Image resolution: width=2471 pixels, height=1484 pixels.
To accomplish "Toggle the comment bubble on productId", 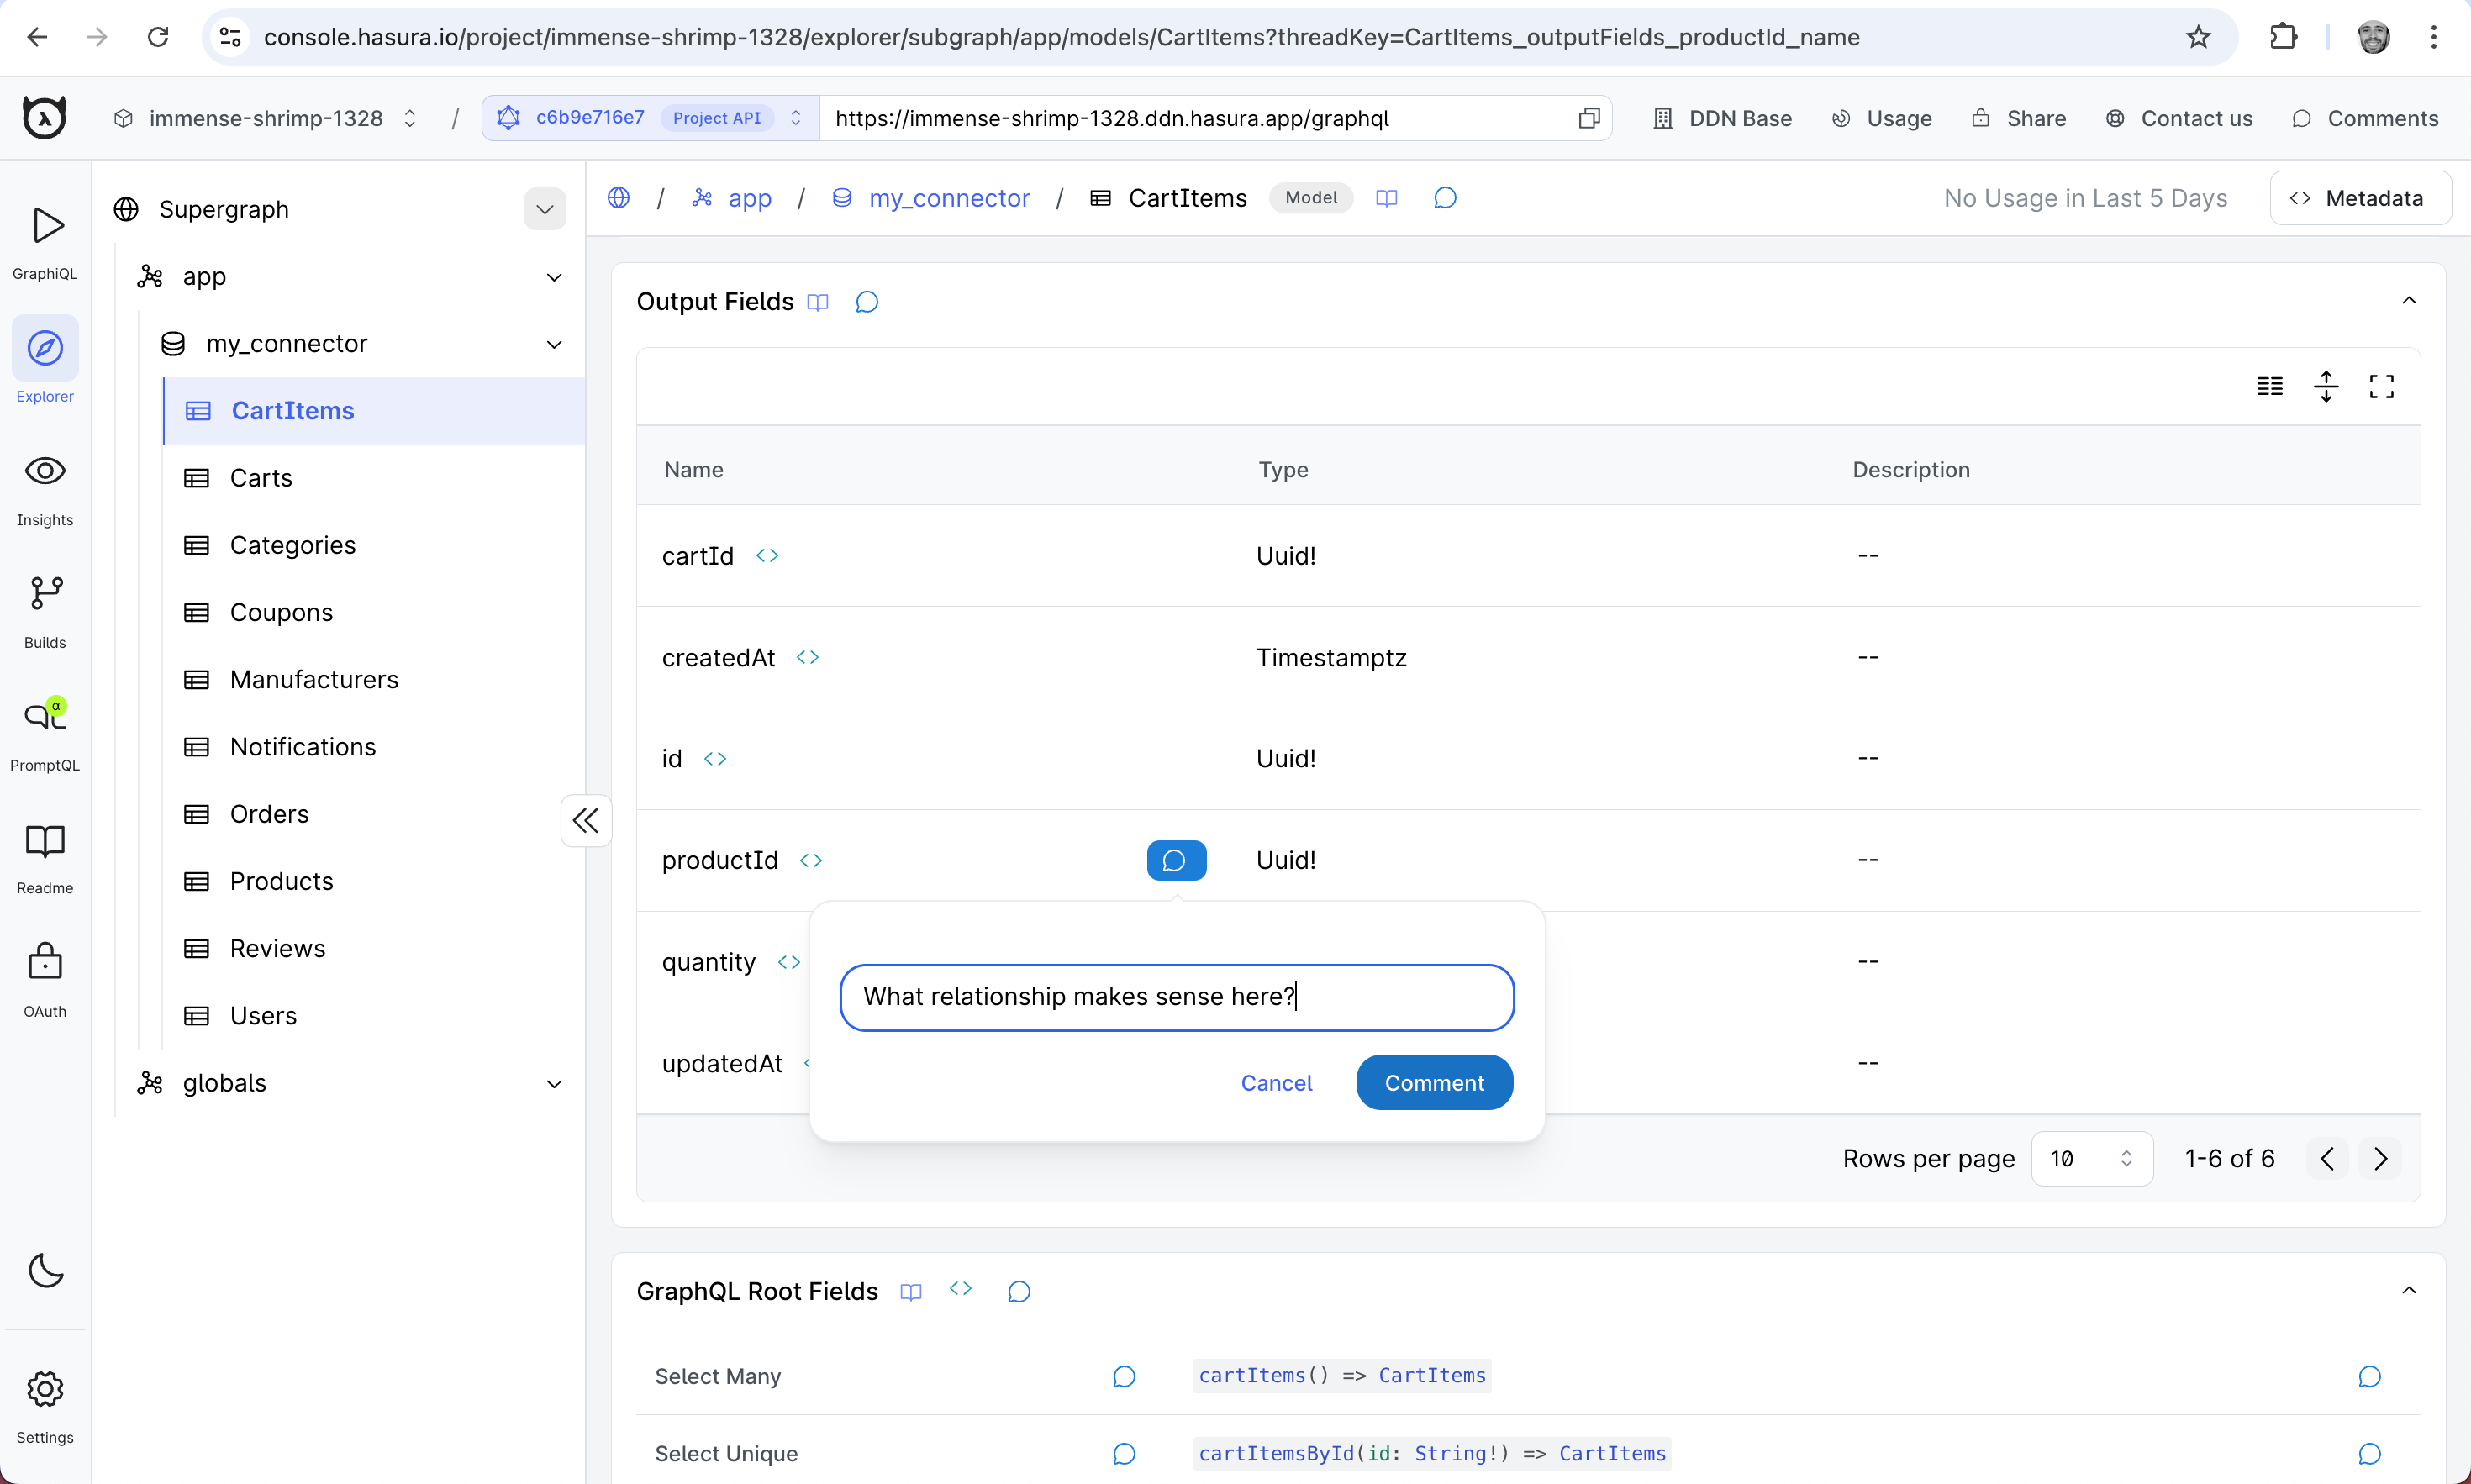I will coord(1176,860).
